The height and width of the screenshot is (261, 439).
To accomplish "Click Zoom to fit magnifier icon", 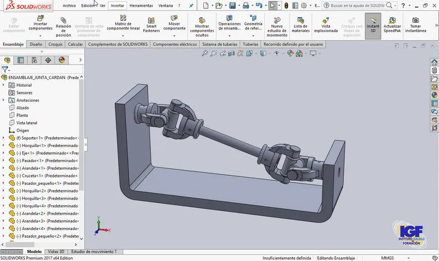I will pyautogui.click(x=205, y=53).
